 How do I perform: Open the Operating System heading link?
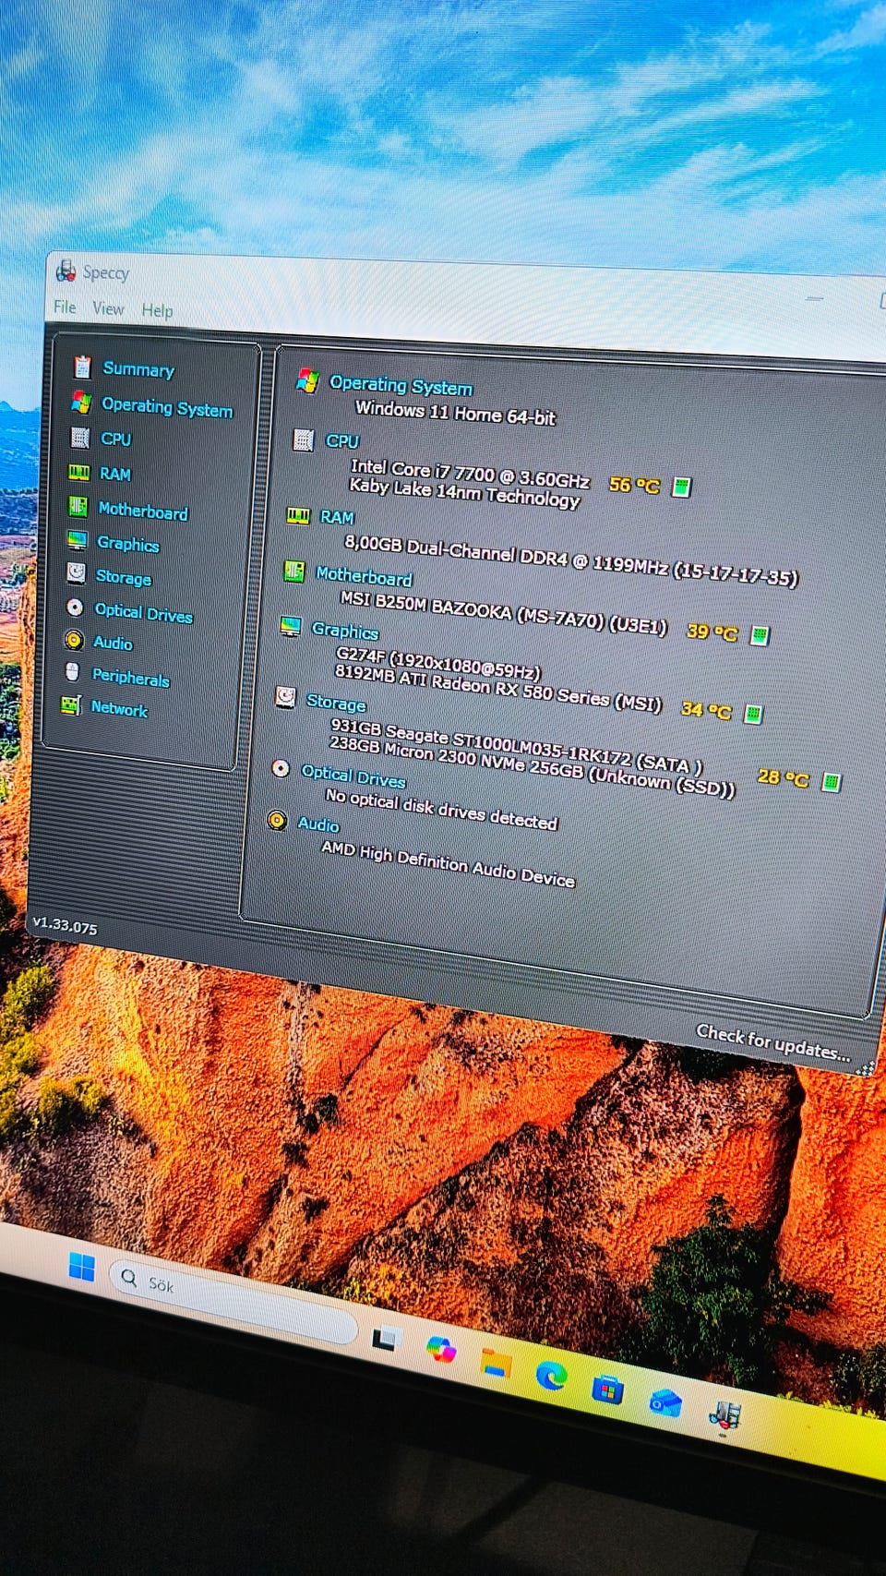pos(401,385)
